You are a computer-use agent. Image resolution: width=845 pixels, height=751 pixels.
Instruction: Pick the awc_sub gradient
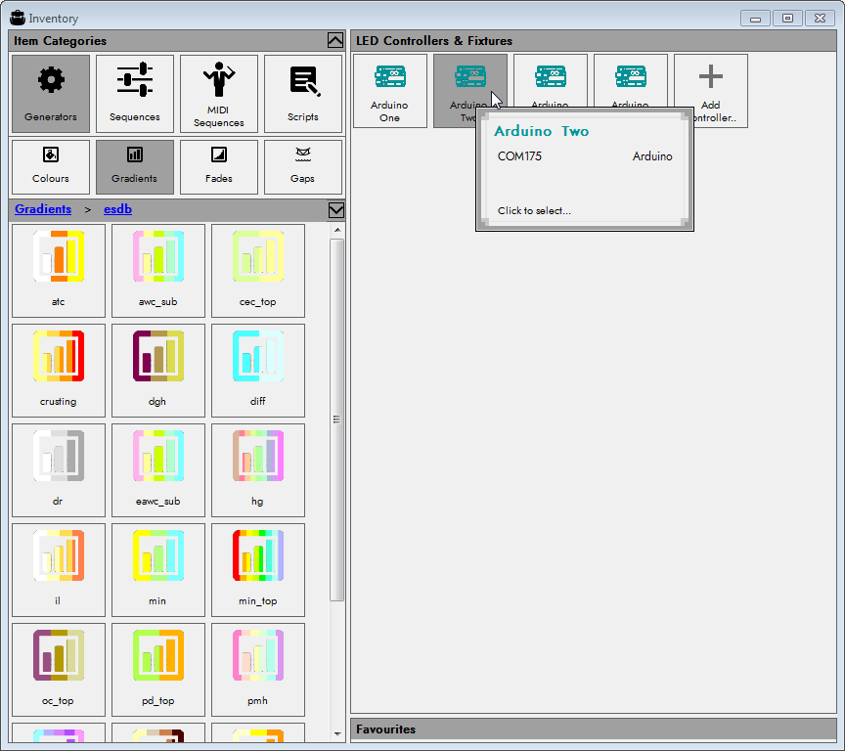[x=157, y=271]
